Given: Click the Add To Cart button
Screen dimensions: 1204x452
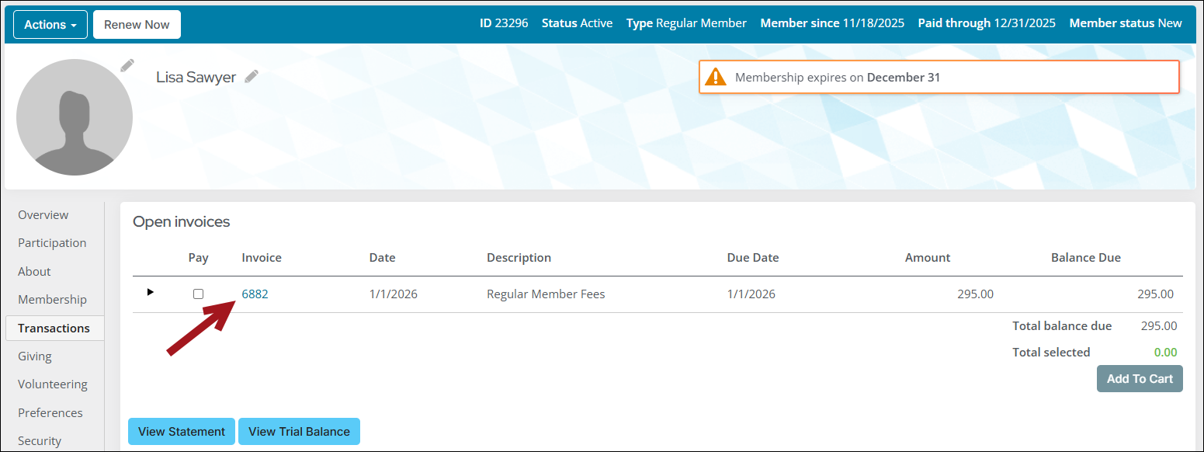Looking at the screenshot, I should [x=1139, y=379].
